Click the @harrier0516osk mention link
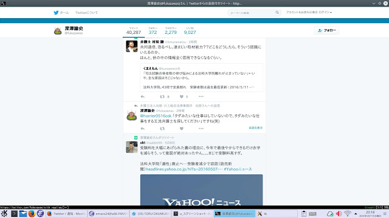The height and width of the screenshot is (218, 389). (x=156, y=116)
